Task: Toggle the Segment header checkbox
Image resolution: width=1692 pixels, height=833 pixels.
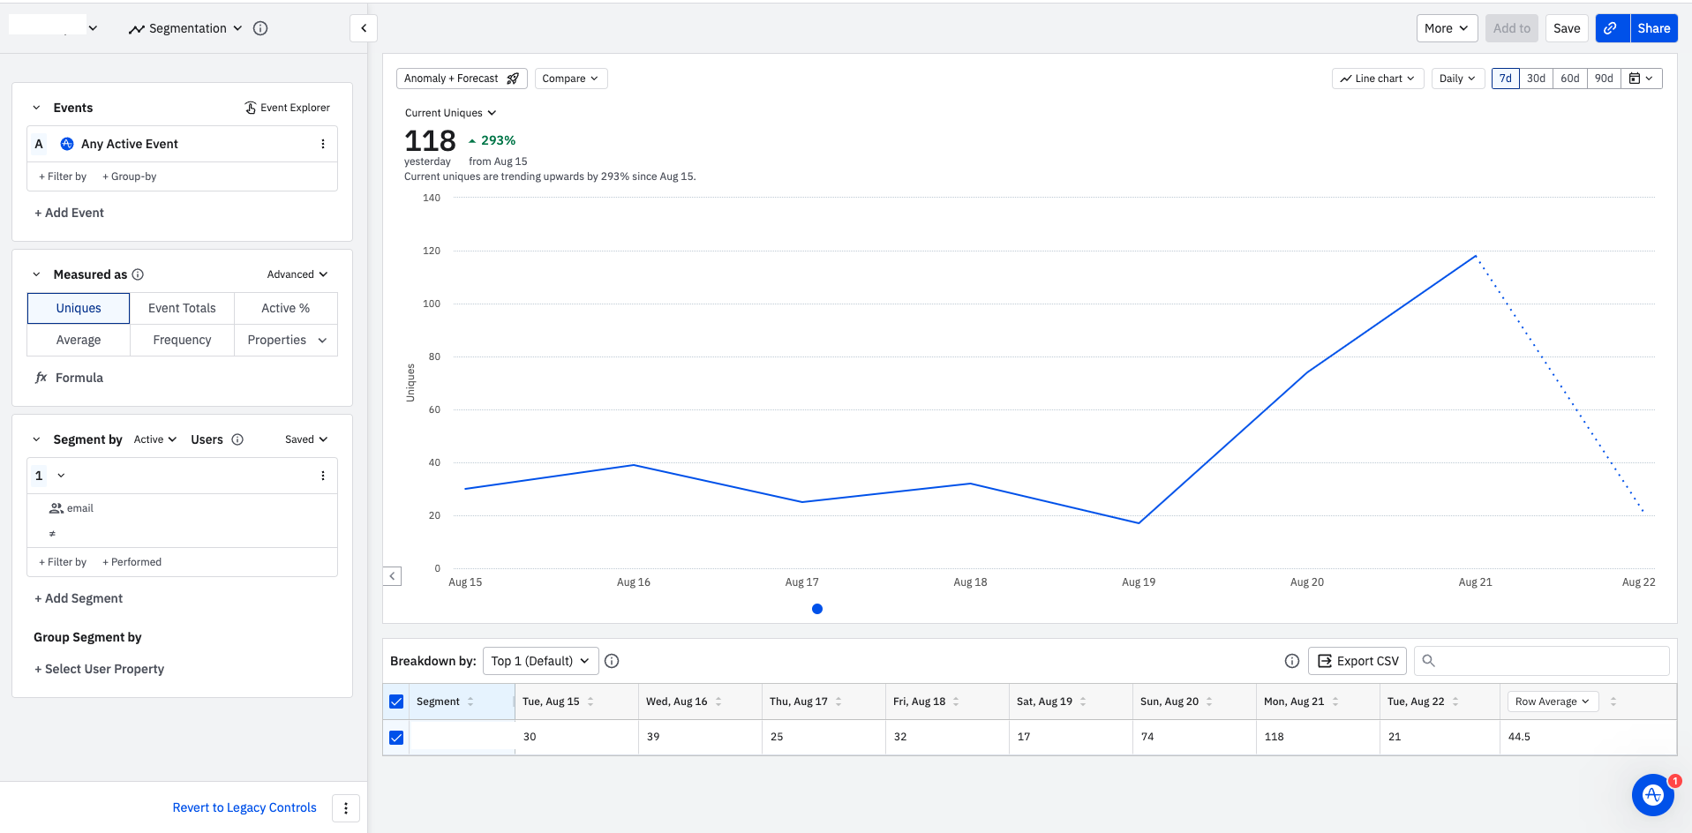Action: click(396, 702)
